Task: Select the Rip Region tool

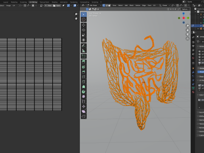Action: click(x=84, y=116)
